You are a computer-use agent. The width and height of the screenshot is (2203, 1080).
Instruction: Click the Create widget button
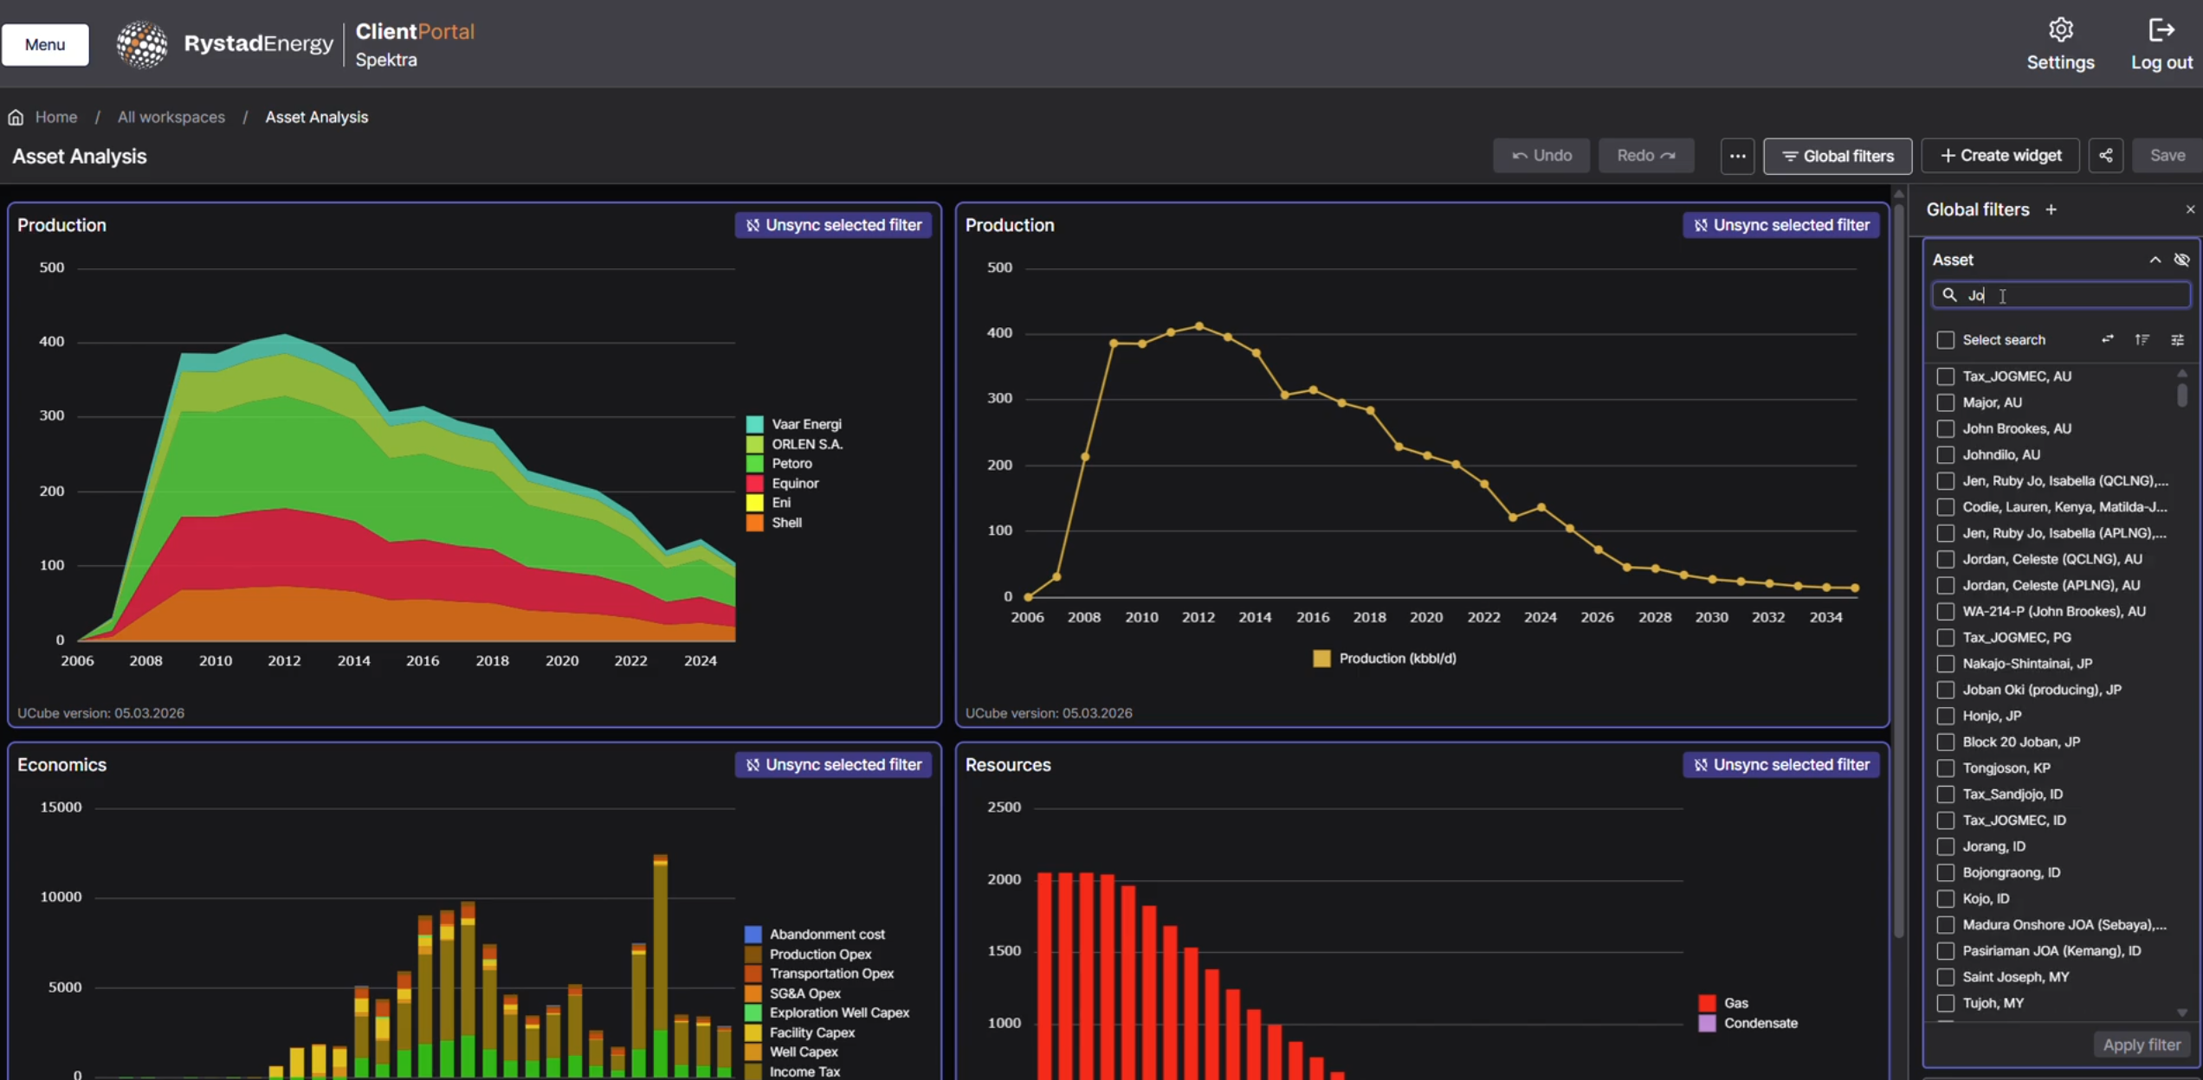click(x=2000, y=156)
